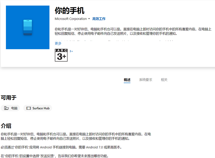Click the Android 7.0 requirement sentence
The image size is (215, 158).
(x=61, y=147)
